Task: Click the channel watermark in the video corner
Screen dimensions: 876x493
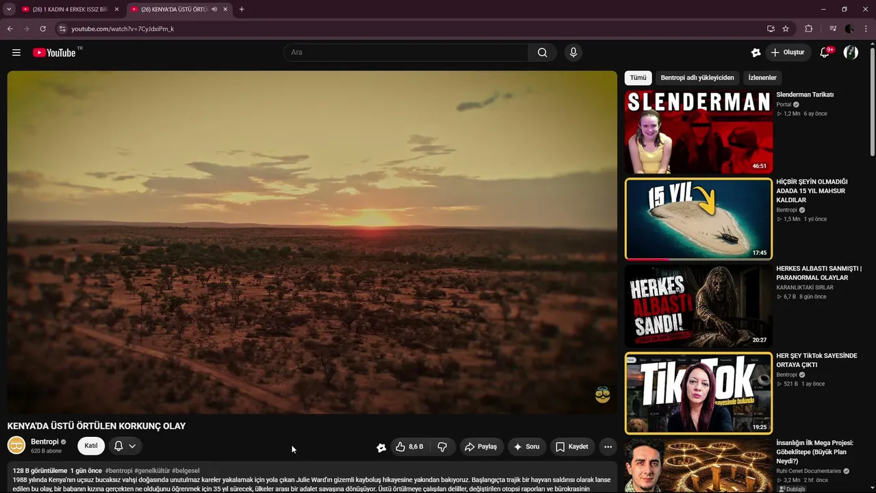Action: (602, 395)
